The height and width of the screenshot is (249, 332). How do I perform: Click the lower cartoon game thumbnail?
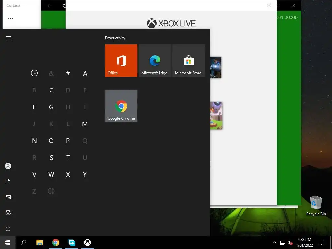[x=216, y=116]
